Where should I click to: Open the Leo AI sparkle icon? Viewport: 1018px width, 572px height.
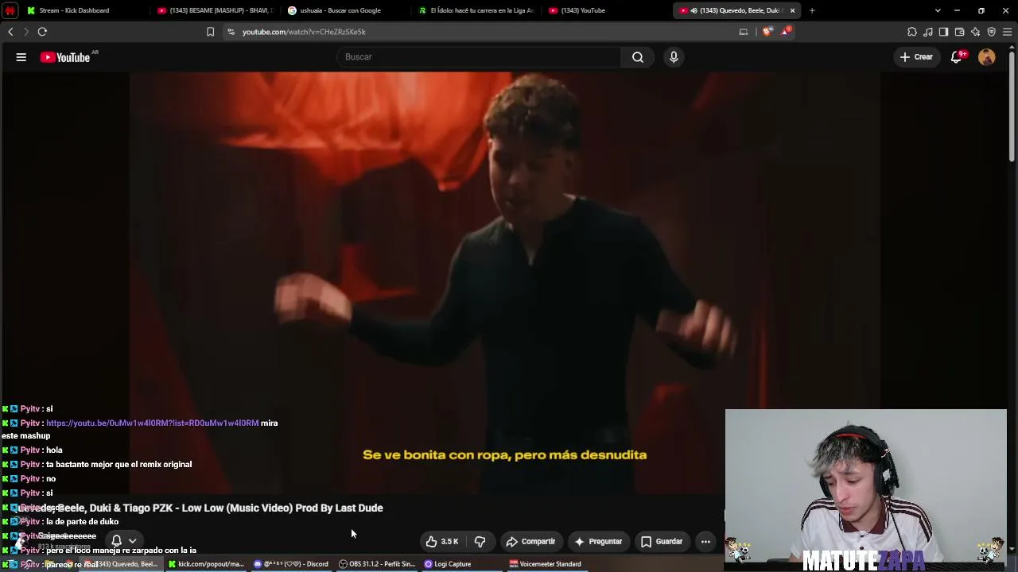click(x=976, y=32)
